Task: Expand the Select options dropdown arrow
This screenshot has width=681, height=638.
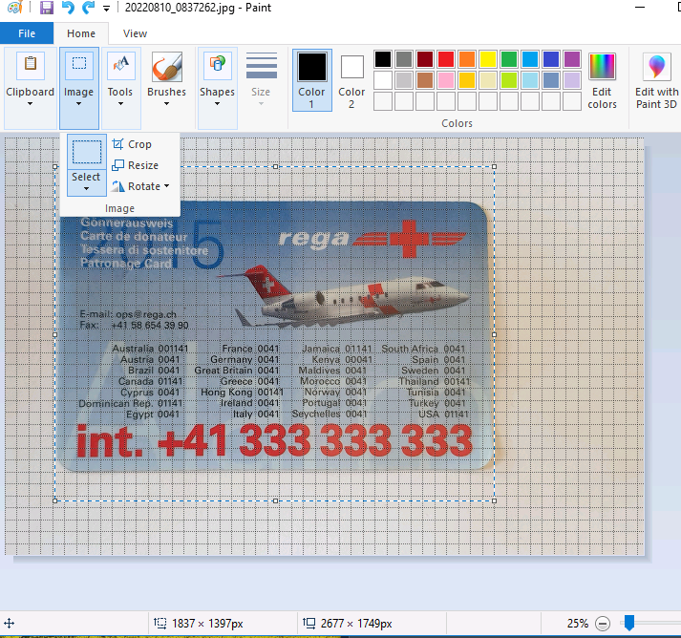Action: (86, 188)
